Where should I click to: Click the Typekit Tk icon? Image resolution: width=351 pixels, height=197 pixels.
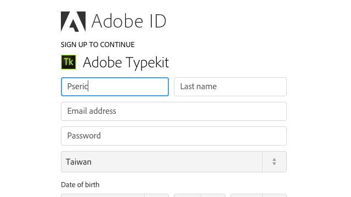tap(69, 62)
